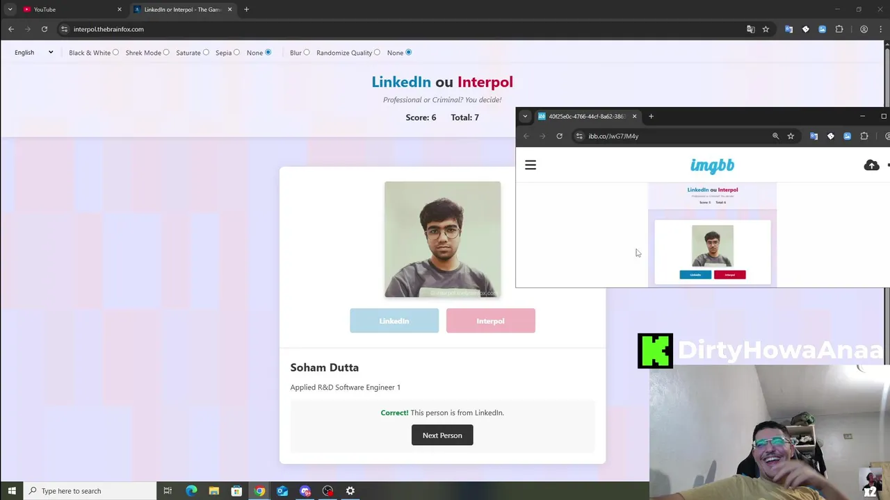The image size is (890, 500).
Task: Click the imgbb cloud upload icon
Action: (871, 165)
